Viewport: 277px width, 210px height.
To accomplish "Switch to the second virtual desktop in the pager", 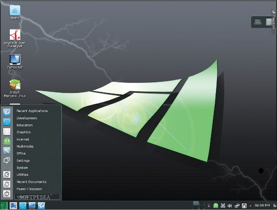I will coord(202,203).
